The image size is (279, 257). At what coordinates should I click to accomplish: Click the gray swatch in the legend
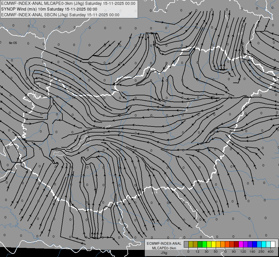[186, 244]
